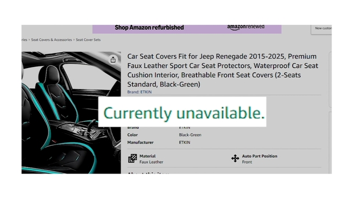Select the Black-Green color value

[190, 135]
